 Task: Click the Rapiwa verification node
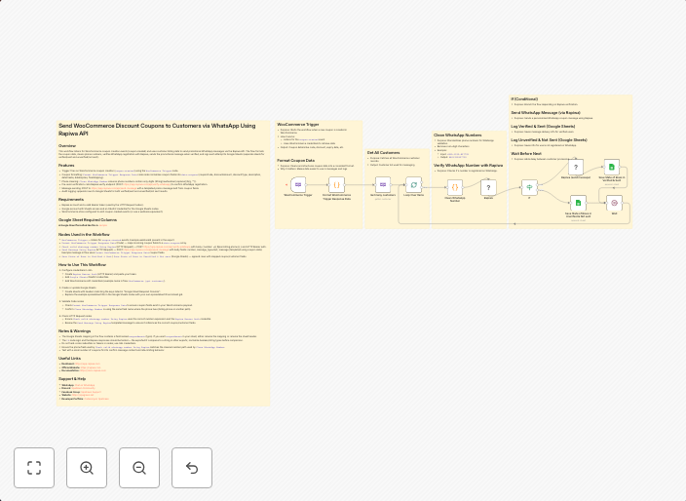[x=490, y=186]
